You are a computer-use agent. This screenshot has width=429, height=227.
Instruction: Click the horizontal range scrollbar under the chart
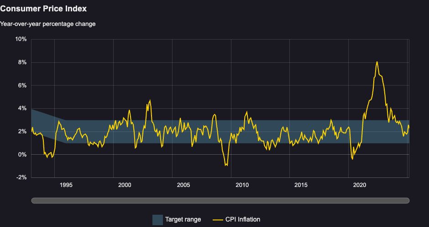tap(220, 201)
